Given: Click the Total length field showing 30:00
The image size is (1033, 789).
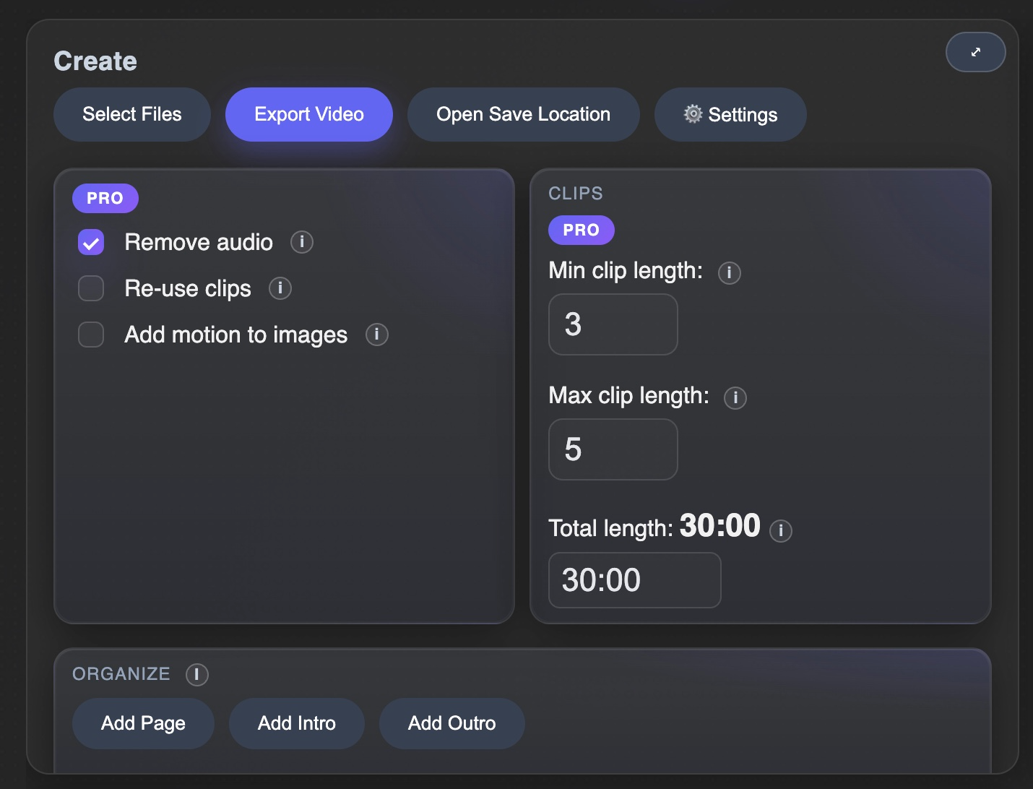Looking at the screenshot, I should pos(634,580).
